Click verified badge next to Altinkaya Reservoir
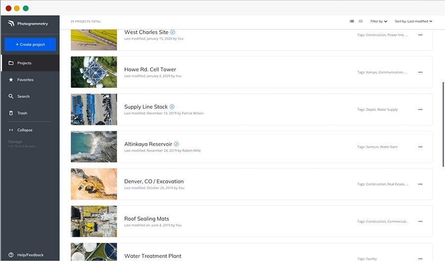 click(x=176, y=144)
